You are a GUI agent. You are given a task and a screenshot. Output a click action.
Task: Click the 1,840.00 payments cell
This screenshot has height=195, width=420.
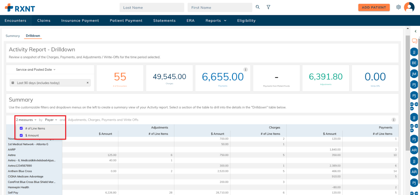click(x=335, y=150)
